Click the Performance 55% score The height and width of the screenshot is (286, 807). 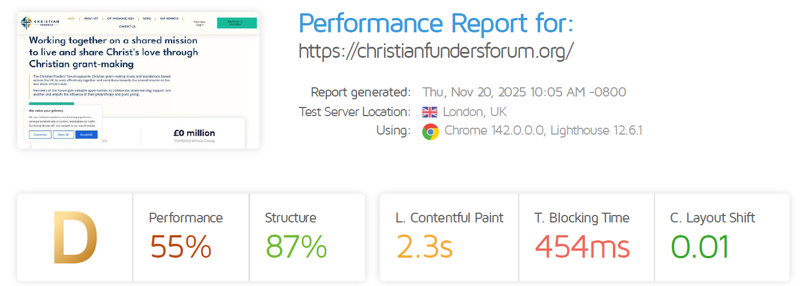181,247
